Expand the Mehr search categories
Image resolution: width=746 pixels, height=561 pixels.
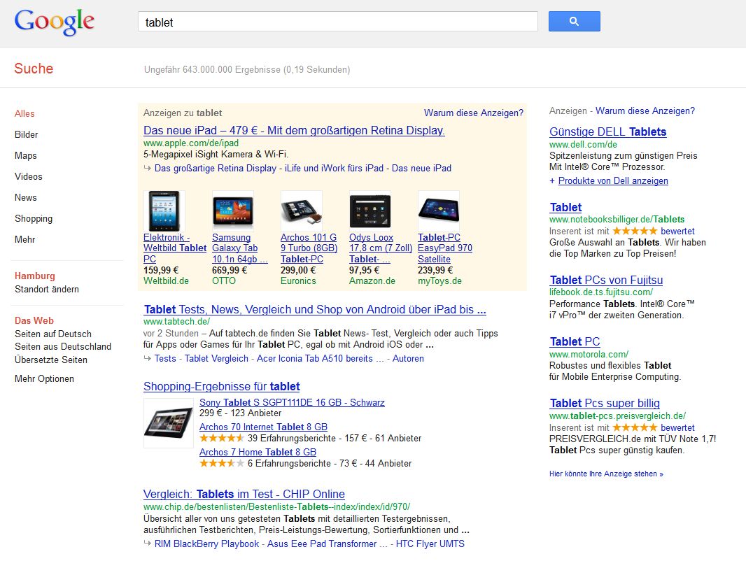[x=24, y=240]
